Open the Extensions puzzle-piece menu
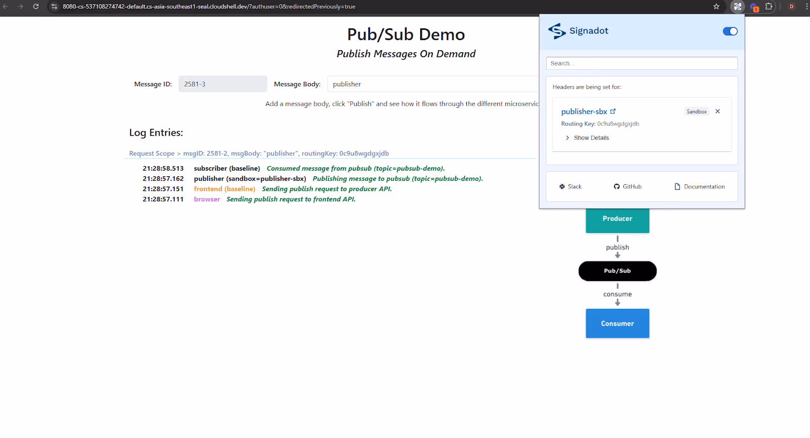The image size is (810, 438). (768, 7)
